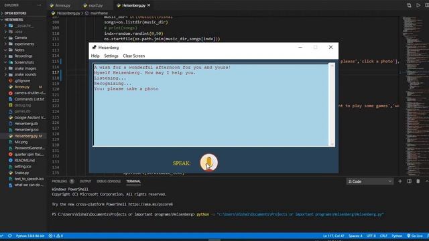Screen dimensions: 429x241
Task: Open setting.ico in the explorer
Action: (x=23, y=167)
